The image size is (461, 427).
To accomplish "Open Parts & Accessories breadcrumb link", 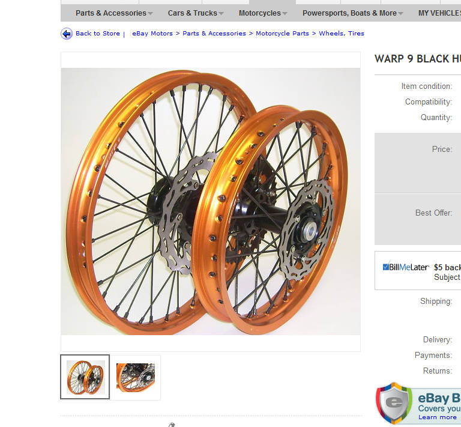I will pyautogui.click(x=214, y=34).
